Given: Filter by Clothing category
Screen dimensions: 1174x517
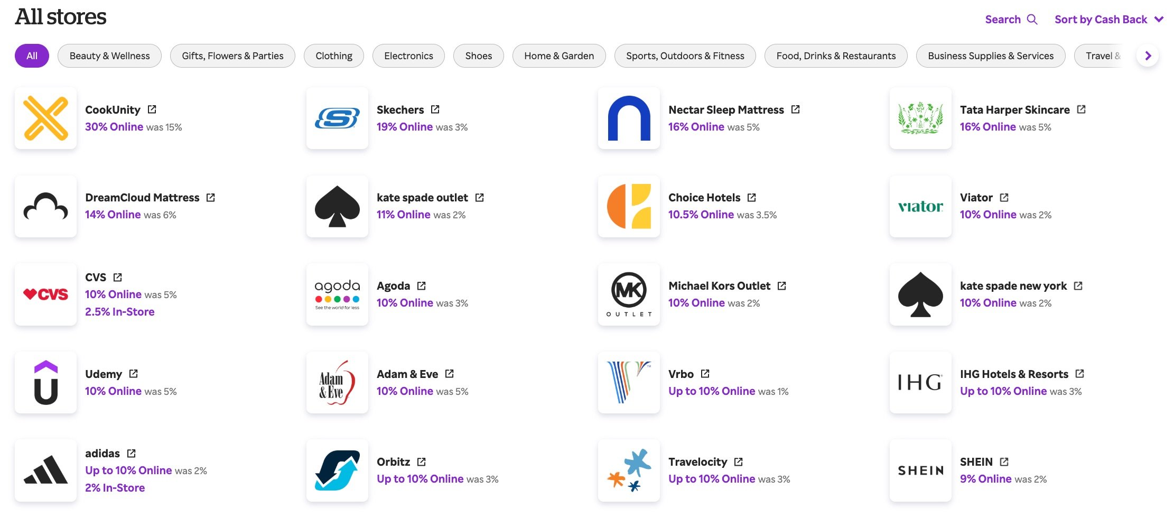Looking at the screenshot, I should [334, 56].
